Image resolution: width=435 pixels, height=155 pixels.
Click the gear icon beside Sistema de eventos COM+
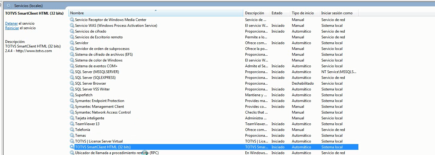click(x=72, y=66)
